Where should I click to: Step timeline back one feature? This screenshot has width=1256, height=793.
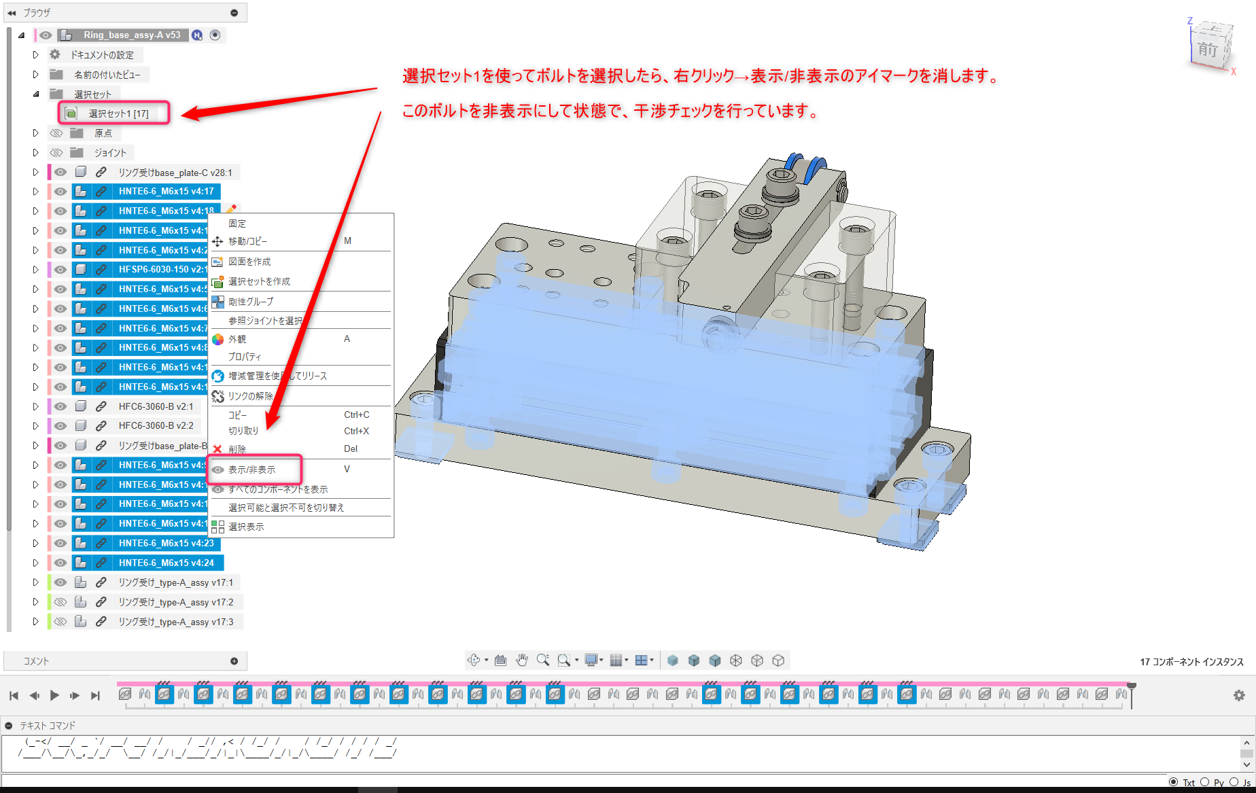coord(34,695)
